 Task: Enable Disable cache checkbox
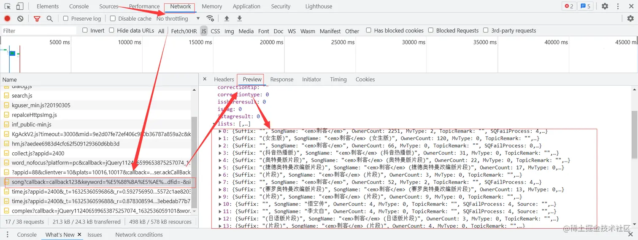coord(113,19)
